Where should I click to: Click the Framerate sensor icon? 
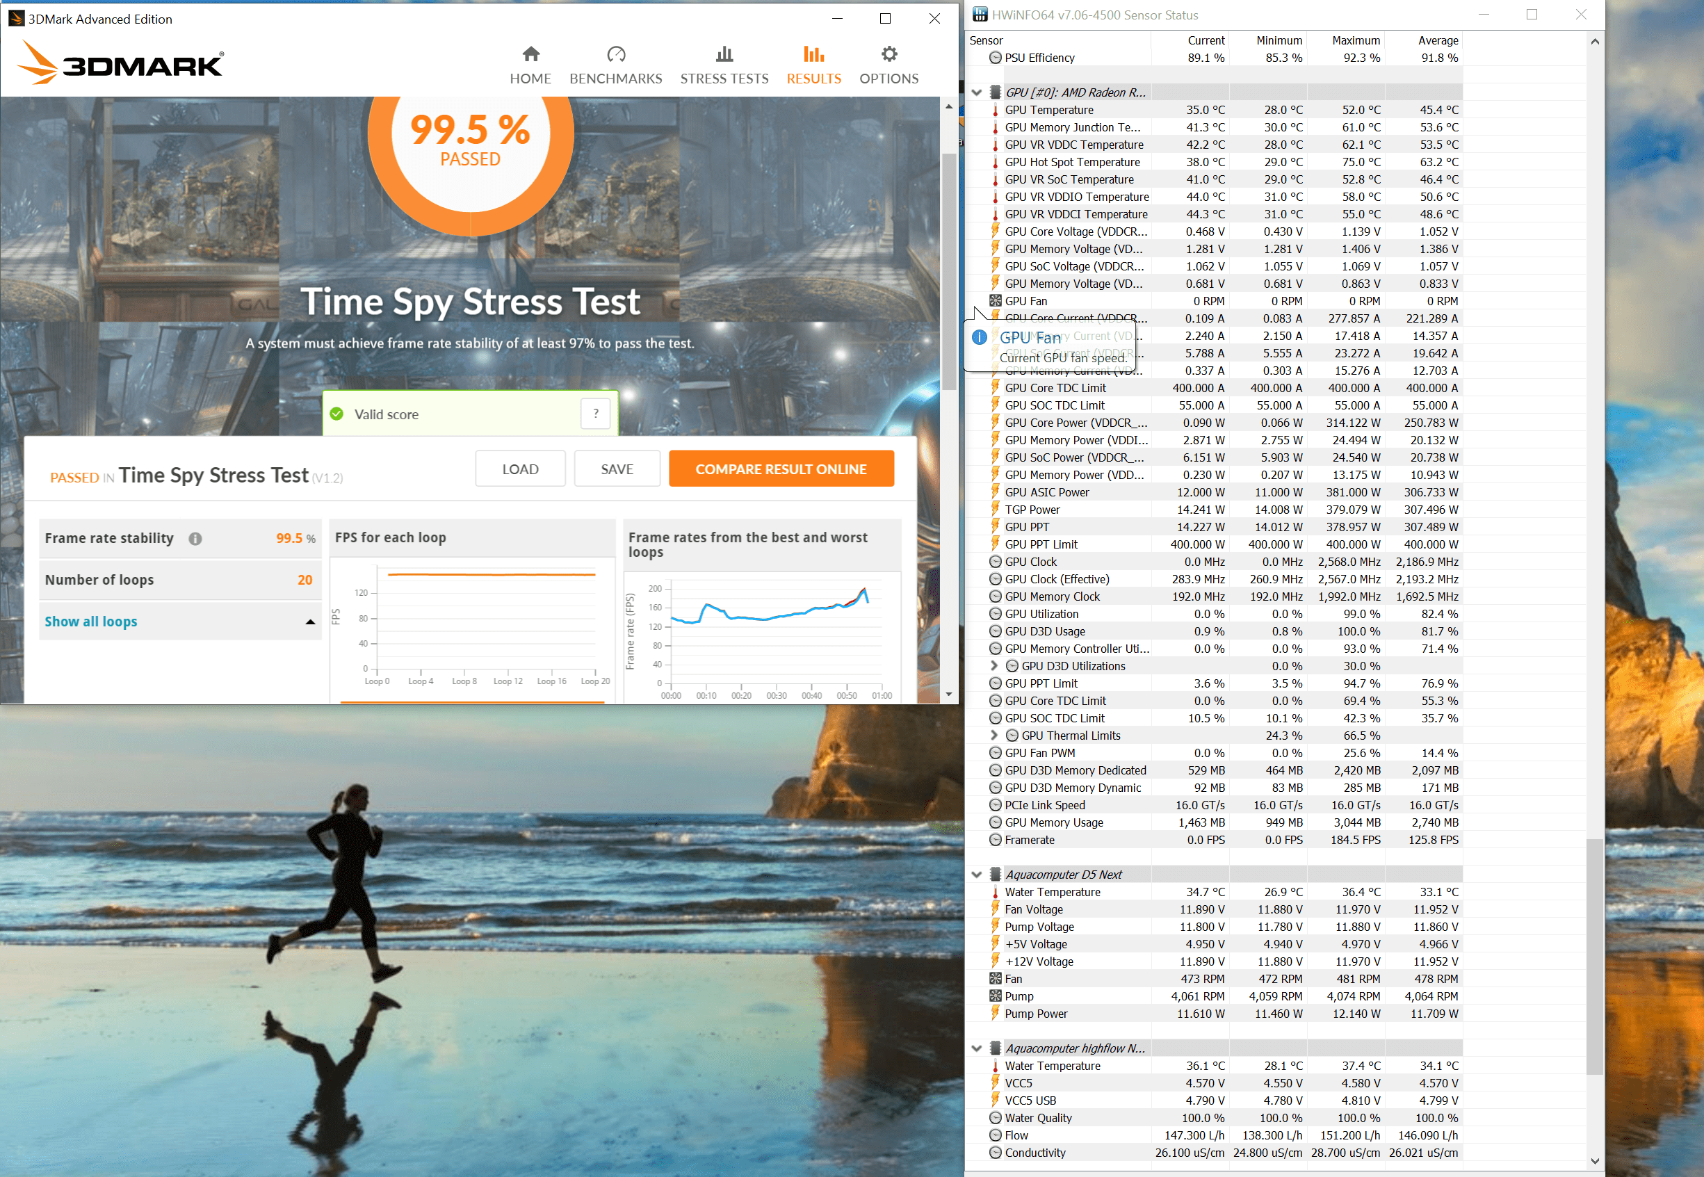[x=996, y=840]
